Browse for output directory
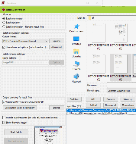The width and height of the screenshot is (136, 144). coord(57,108)
